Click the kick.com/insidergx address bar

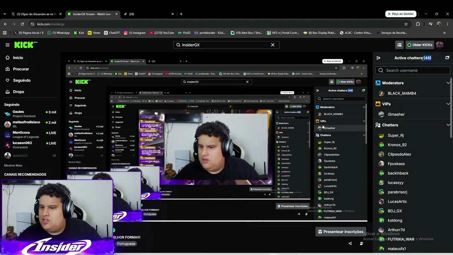(x=219, y=24)
